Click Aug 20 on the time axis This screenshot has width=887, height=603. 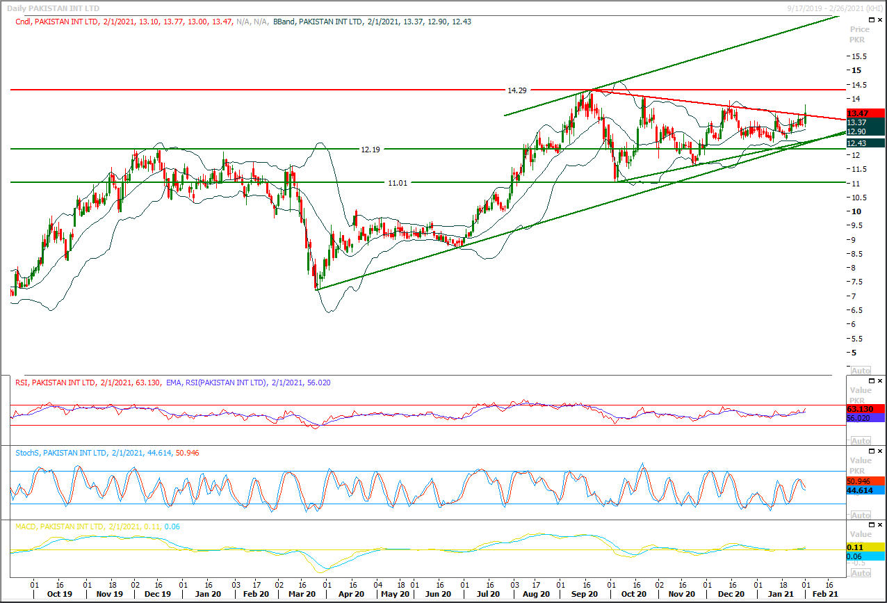[x=535, y=595]
